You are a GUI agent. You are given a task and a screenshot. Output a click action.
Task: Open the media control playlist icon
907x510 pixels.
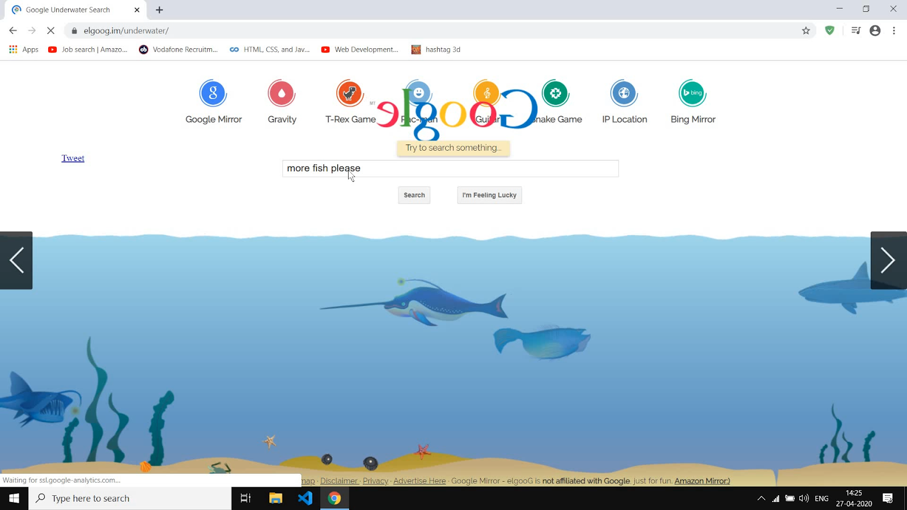tap(856, 31)
